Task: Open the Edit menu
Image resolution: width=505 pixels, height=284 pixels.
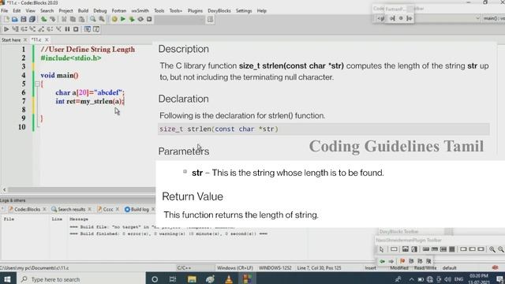Action: [17, 10]
